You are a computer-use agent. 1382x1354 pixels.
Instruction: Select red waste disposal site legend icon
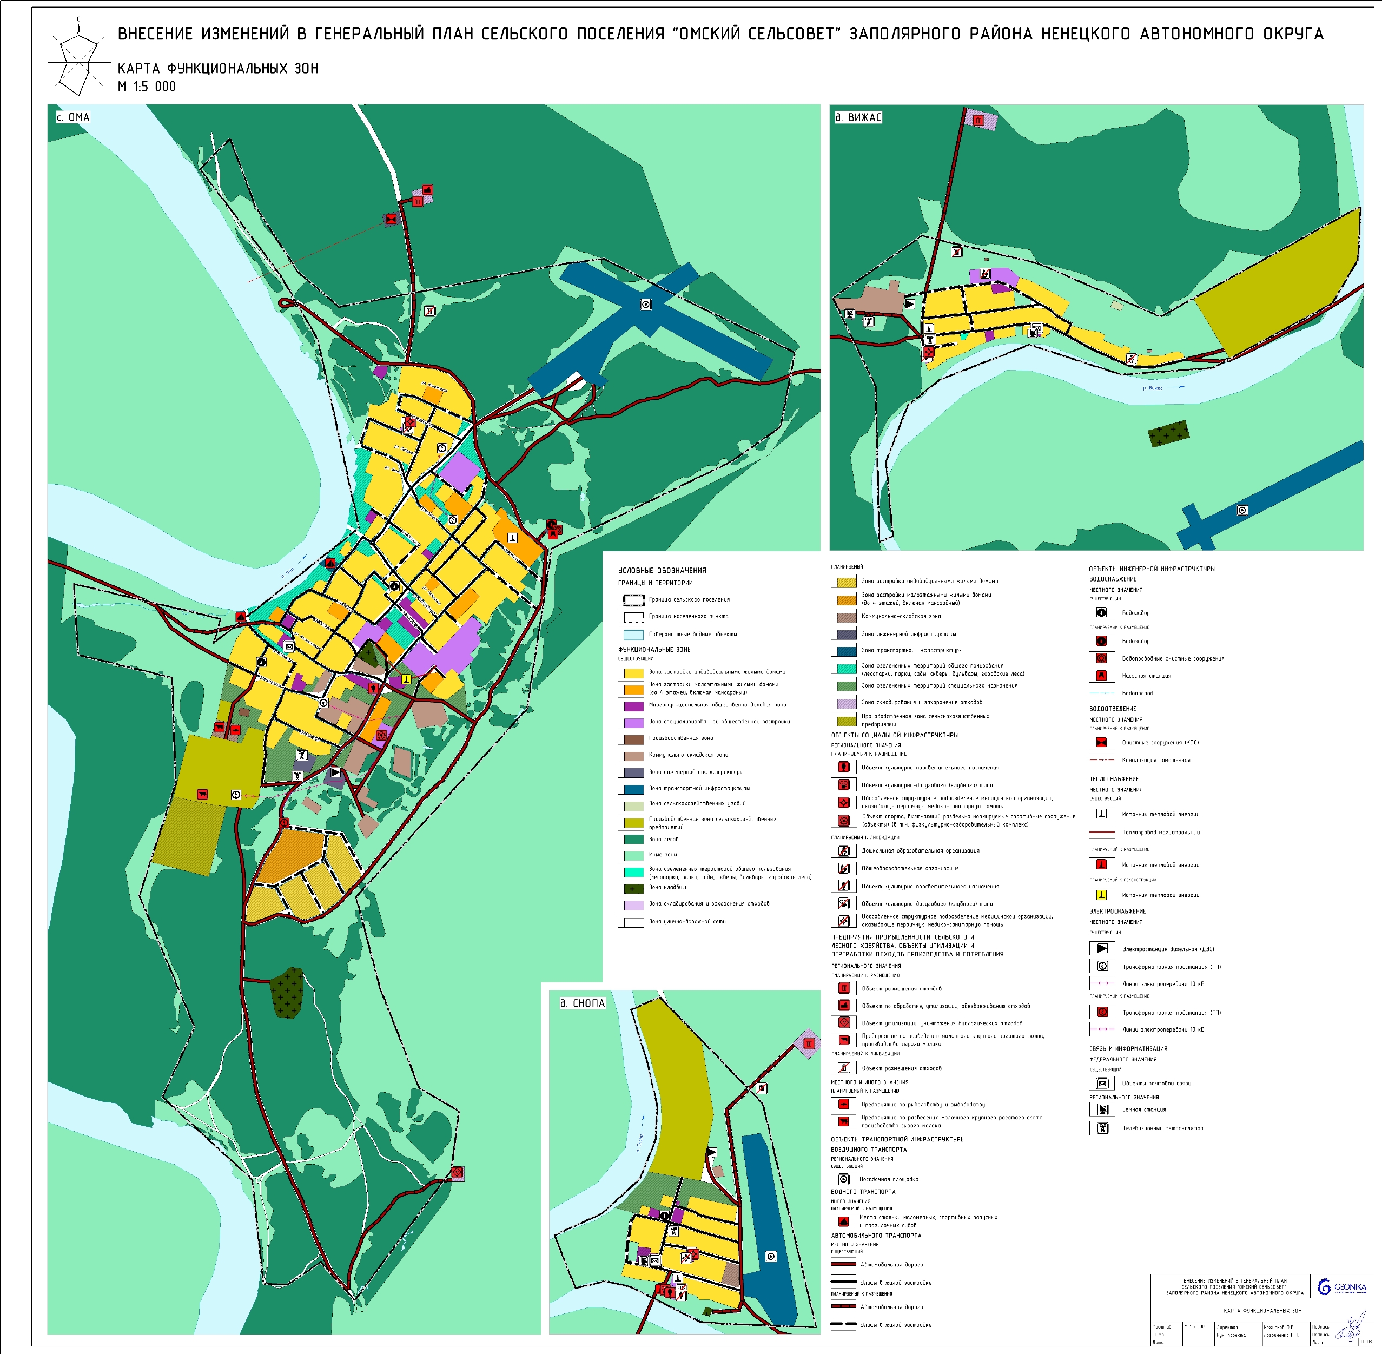pyautogui.click(x=844, y=988)
